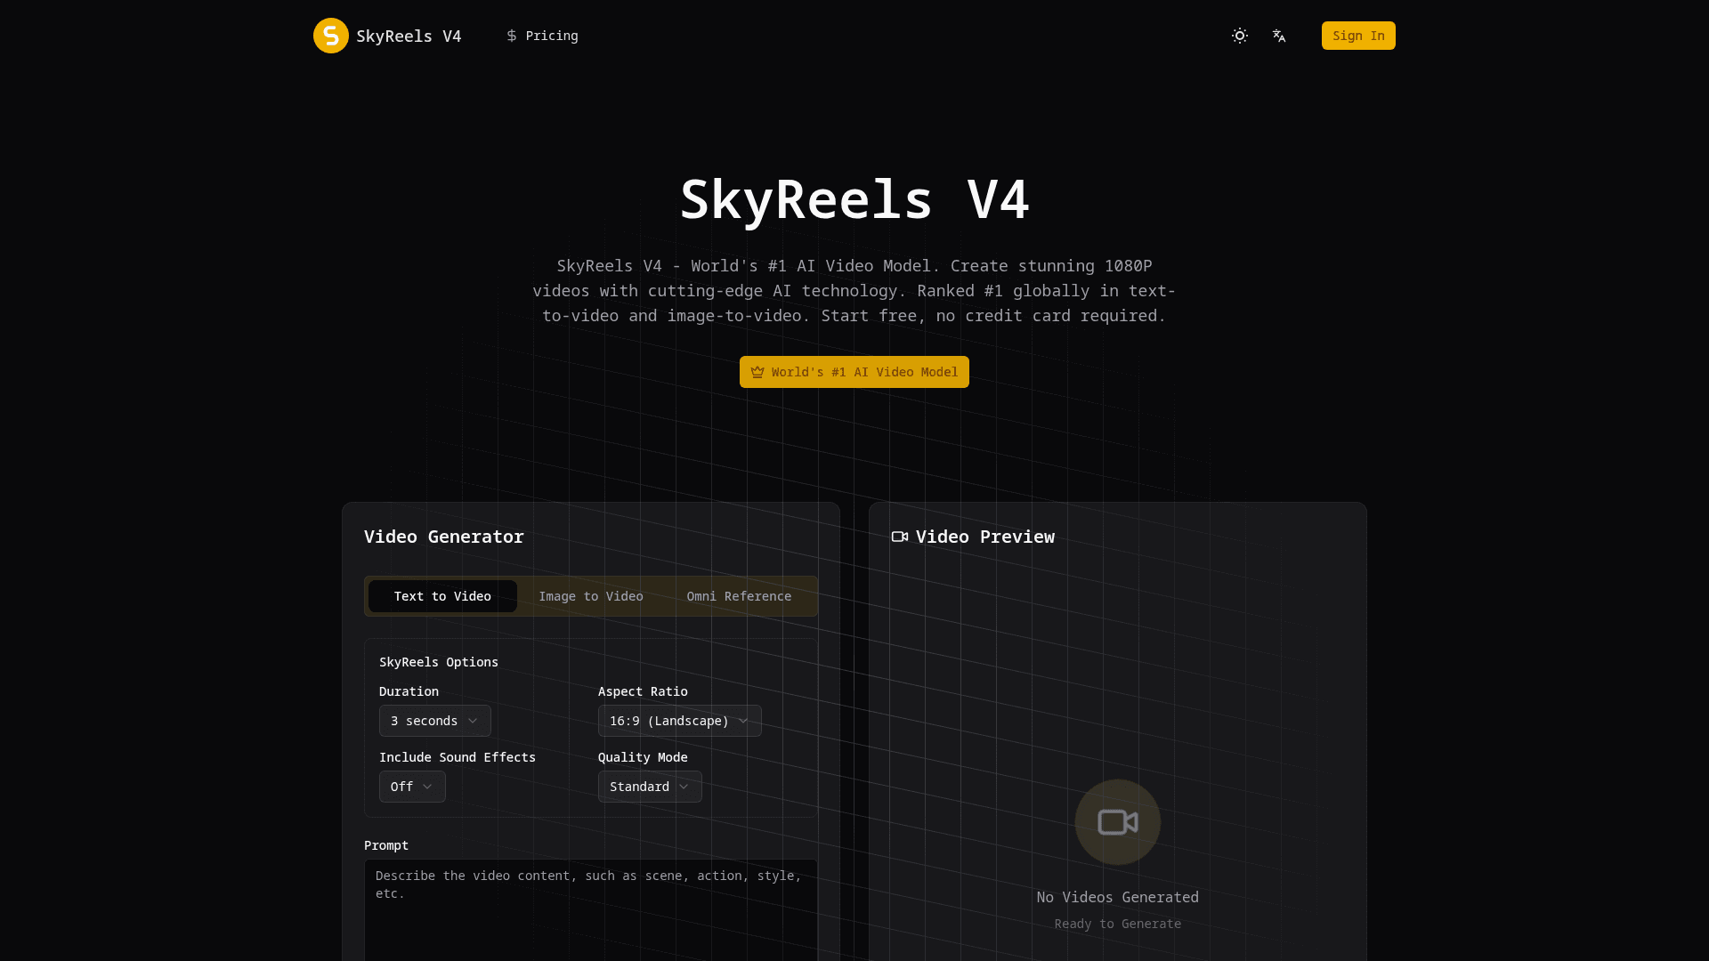Click the video camera icon beside Video Preview
The height and width of the screenshot is (961, 1709).
[x=900, y=537]
